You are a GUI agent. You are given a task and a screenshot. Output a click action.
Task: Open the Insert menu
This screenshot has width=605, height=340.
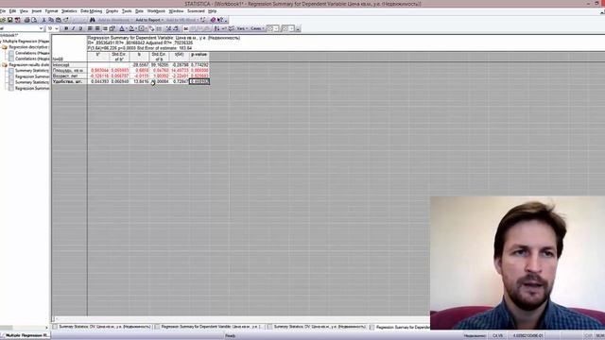click(37, 11)
